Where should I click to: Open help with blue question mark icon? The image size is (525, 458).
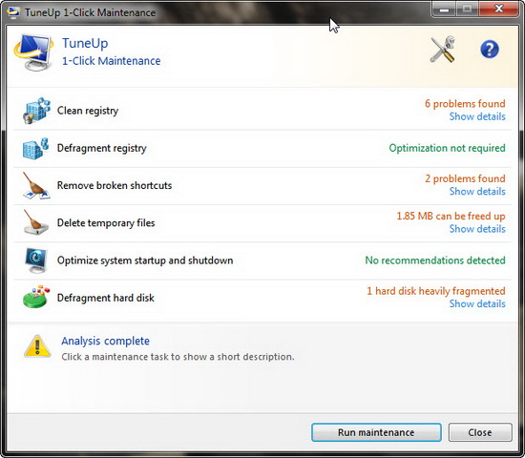pyautogui.click(x=490, y=50)
